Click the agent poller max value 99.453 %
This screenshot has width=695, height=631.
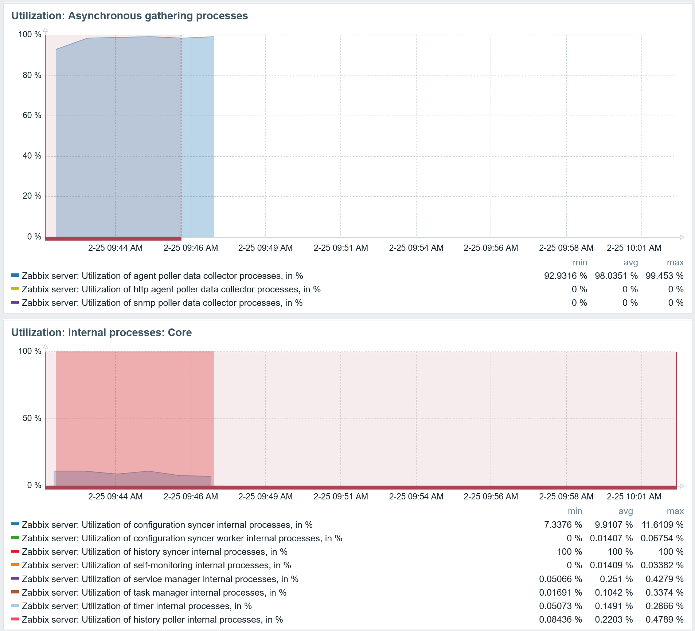coord(664,276)
